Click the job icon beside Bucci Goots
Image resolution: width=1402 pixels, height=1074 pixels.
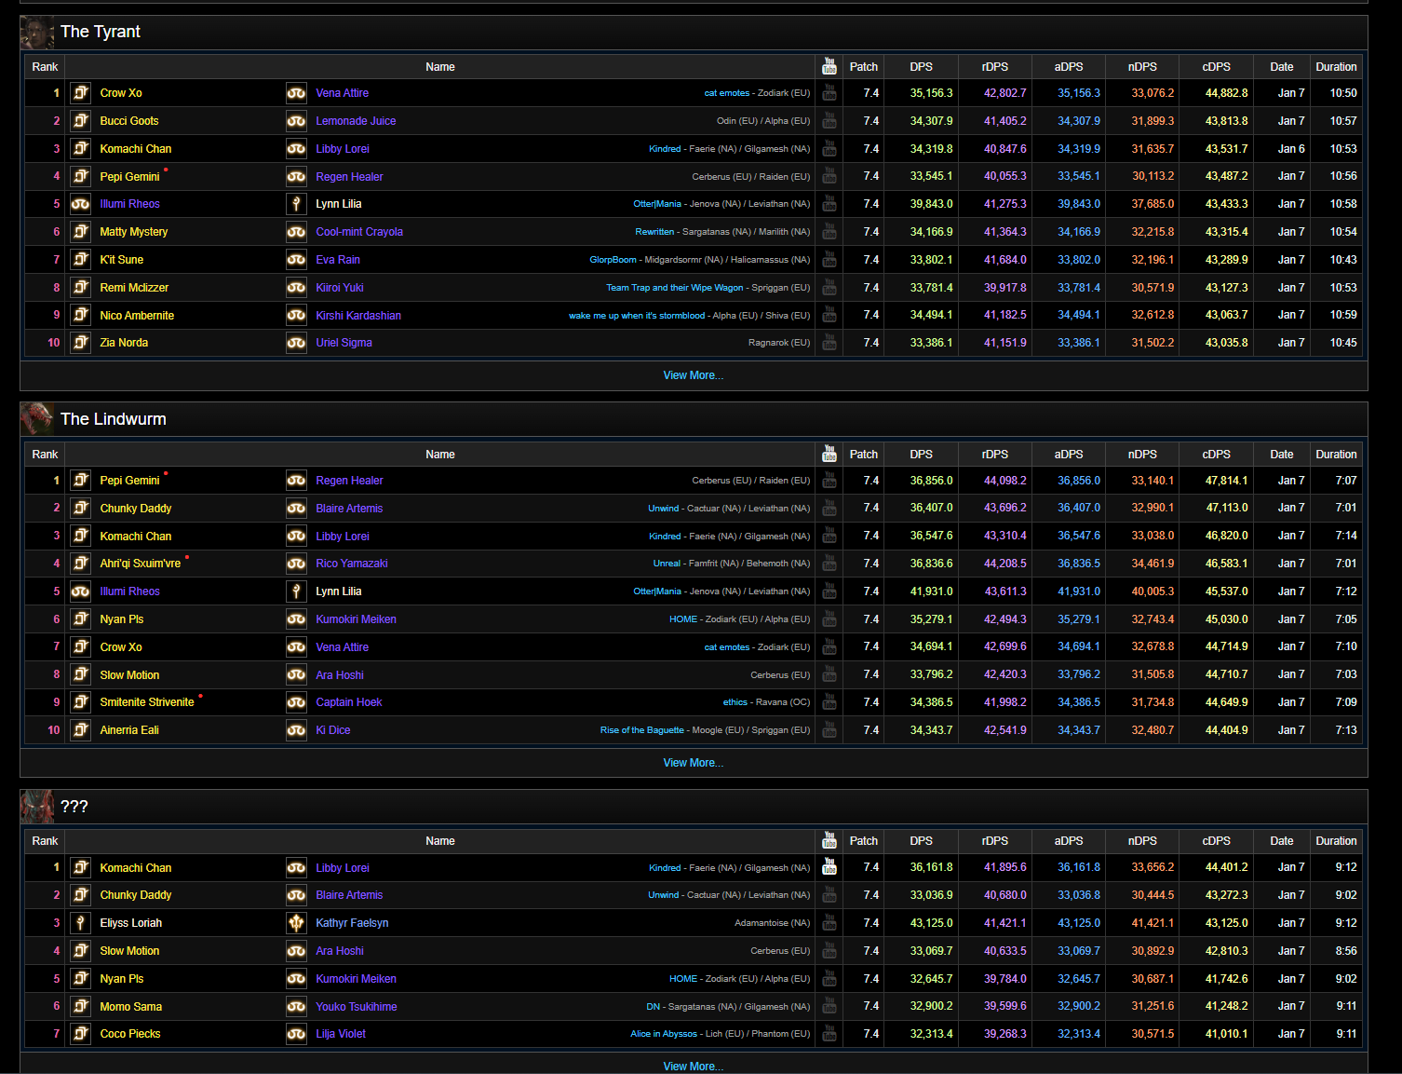point(81,120)
